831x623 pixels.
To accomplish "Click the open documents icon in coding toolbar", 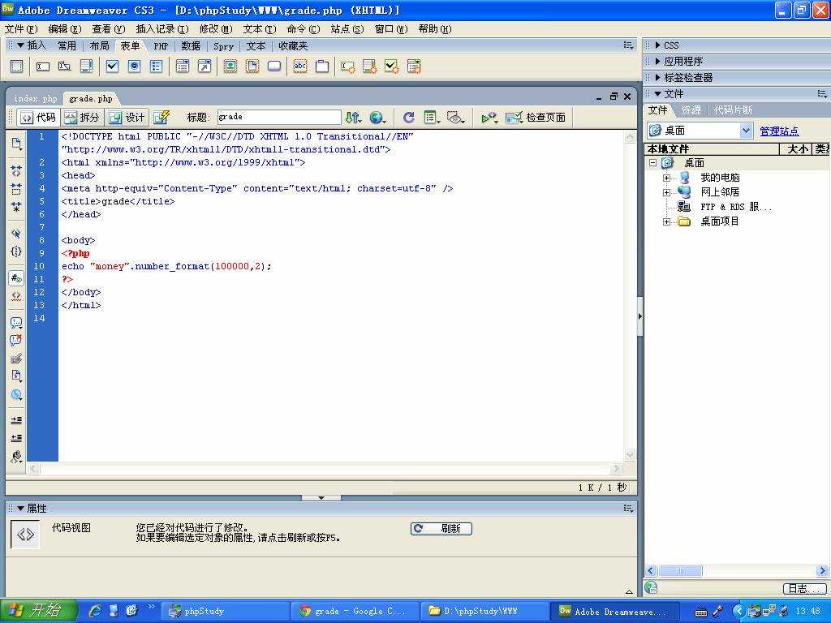I will point(16,143).
